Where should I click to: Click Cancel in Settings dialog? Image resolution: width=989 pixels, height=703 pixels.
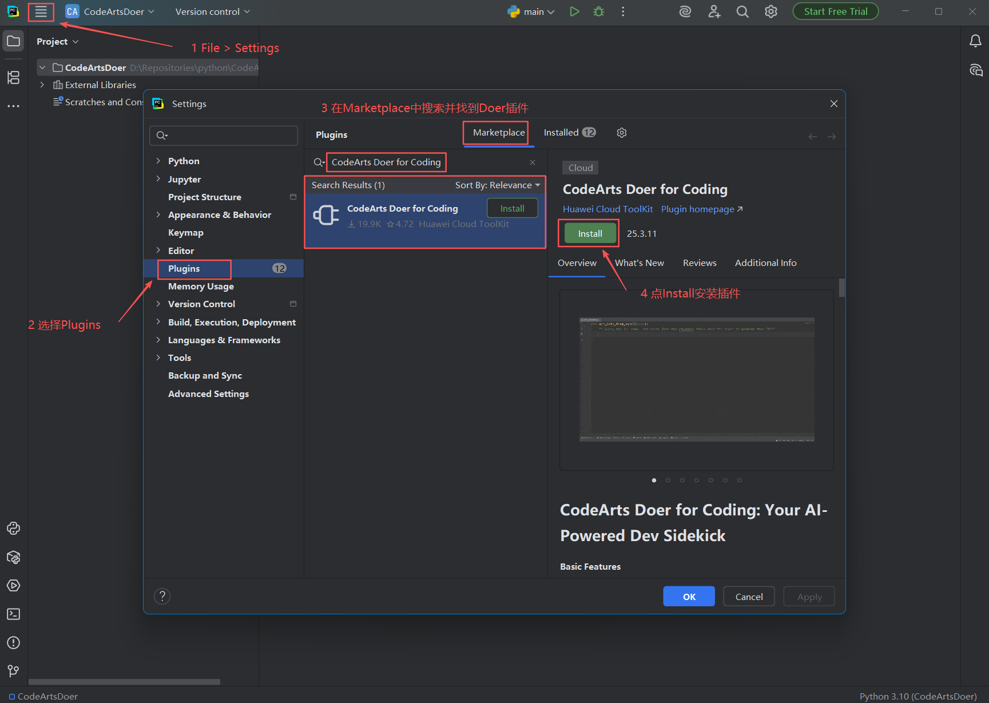tap(749, 597)
